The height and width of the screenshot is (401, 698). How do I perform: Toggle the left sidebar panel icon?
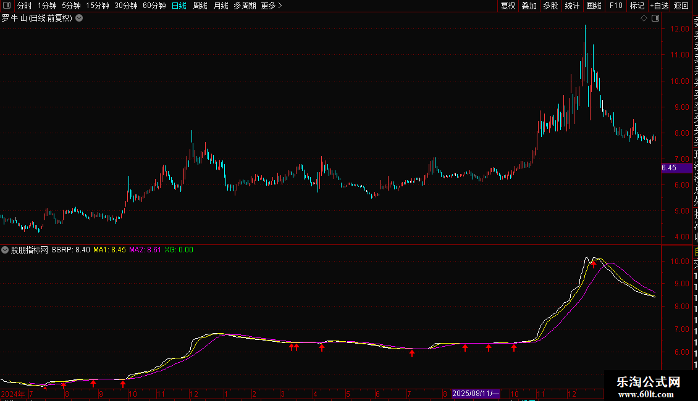[7, 6]
